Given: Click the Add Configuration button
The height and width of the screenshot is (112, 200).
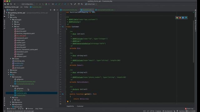Looking at the screenshot, I should click(28, 4).
